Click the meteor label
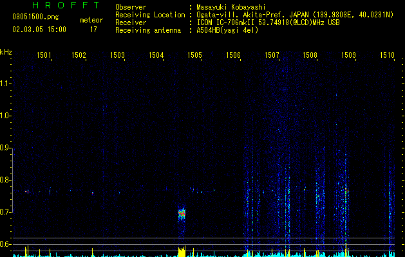The height and width of the screenshot is (257, 405). pyautogui.click(x=91, y=20)
